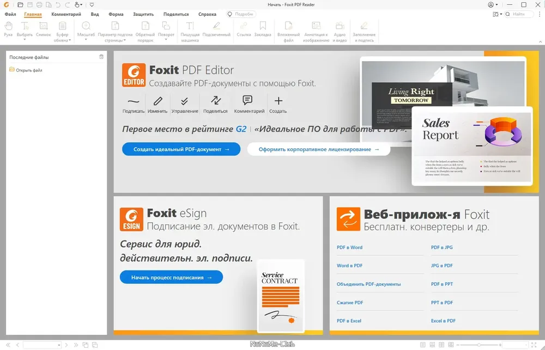Open the Сжатие PDF link

[x=350, y=303]
